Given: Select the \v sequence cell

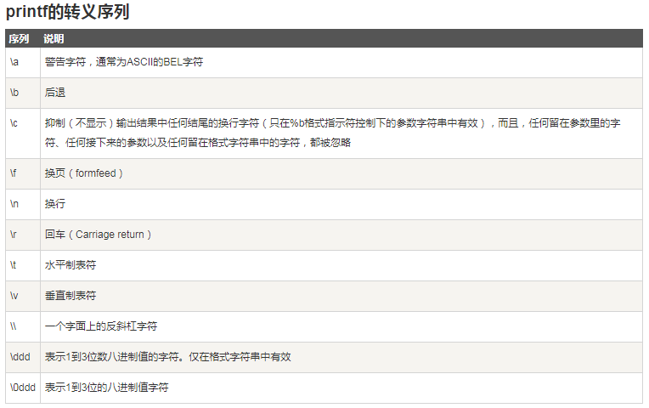Looking at the screenshot, I should click(x=23, y=297).
